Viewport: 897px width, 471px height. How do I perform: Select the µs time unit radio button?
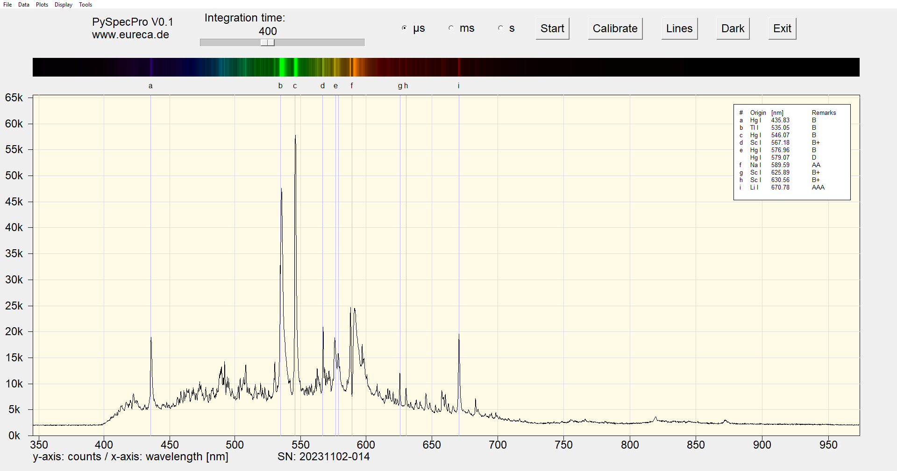pyautogui.click(x=405, y=28)
